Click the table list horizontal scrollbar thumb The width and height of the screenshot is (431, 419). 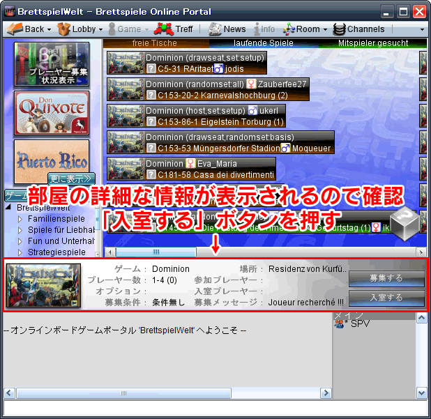pyautogui.click(x=156, y=252)
